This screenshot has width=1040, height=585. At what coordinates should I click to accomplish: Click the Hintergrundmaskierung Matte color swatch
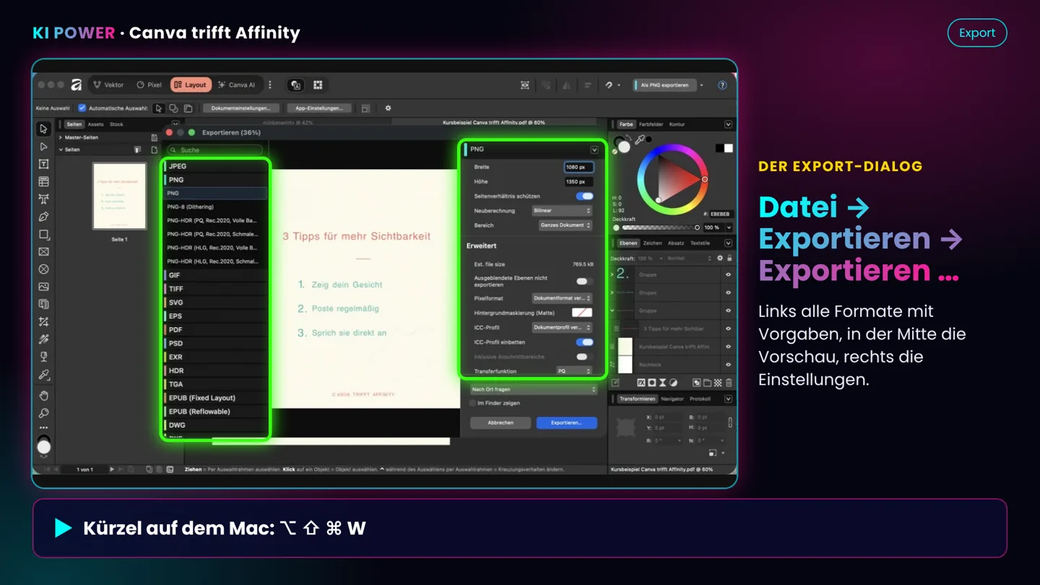click(582, 313)
